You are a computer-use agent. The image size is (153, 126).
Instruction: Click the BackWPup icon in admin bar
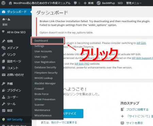[99, 3]
